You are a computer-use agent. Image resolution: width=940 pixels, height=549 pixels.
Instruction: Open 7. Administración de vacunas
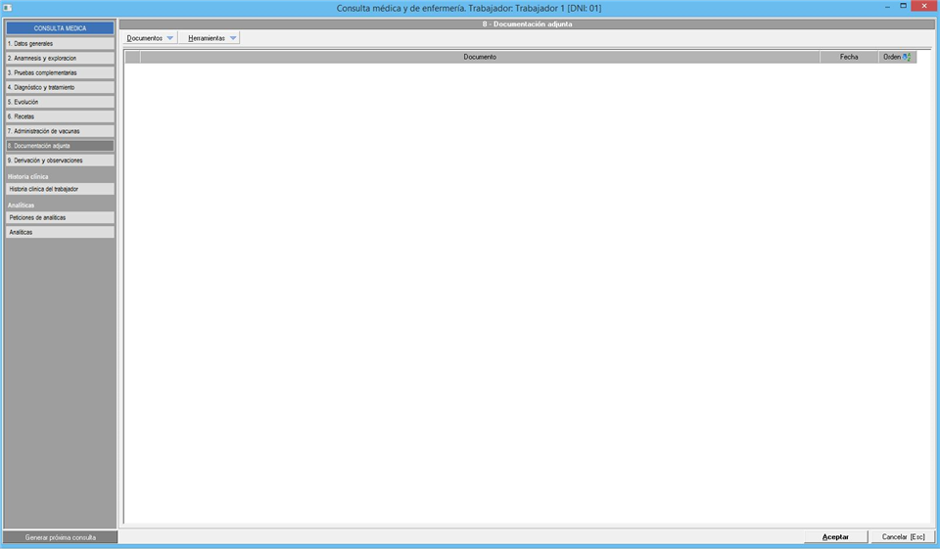60,131
